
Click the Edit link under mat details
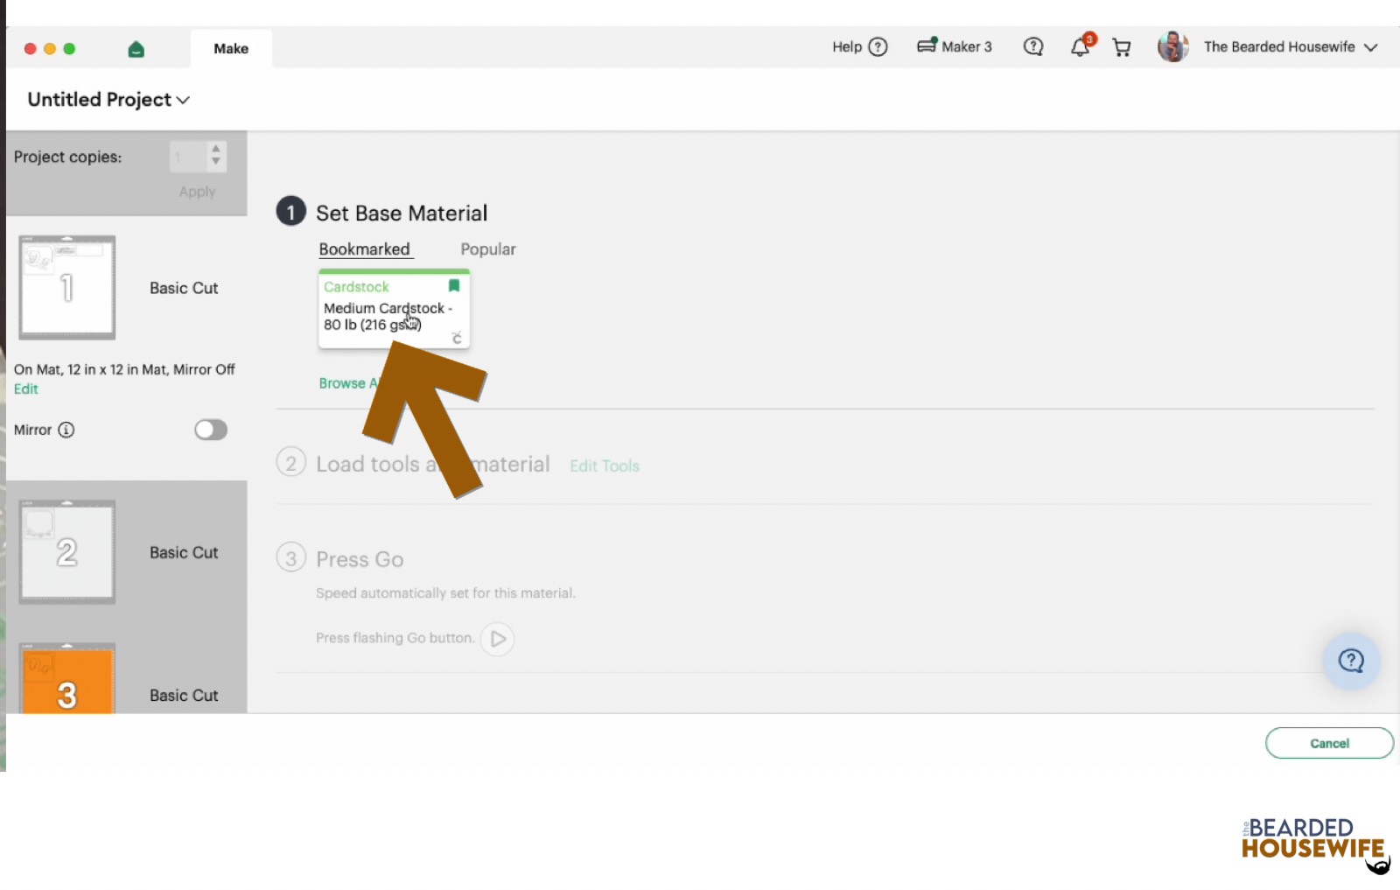pos(26,389)
